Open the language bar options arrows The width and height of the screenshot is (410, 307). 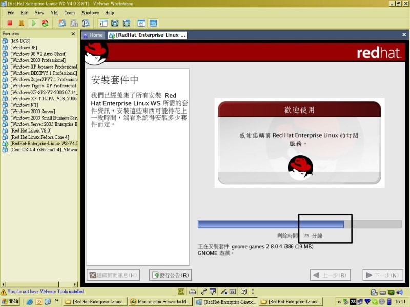tap(253, 291)
